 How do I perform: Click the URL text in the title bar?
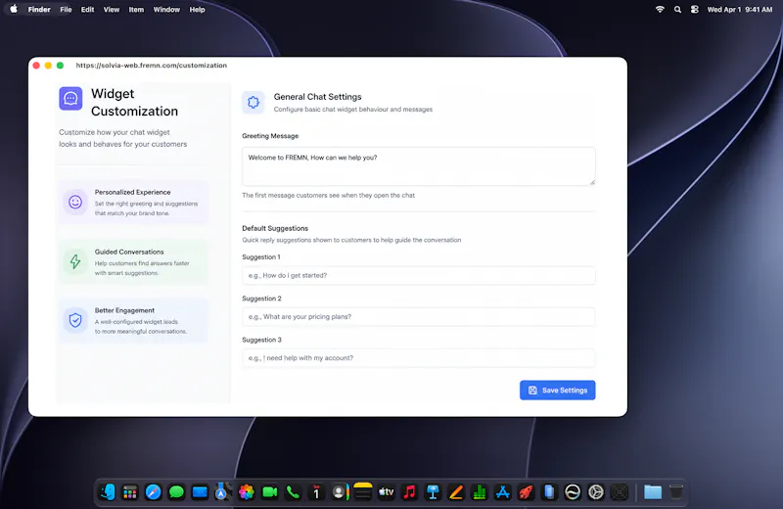coord(152,66)
